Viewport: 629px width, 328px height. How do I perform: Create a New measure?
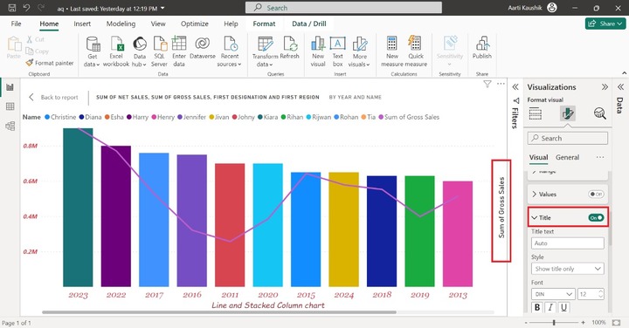coord(392,51)
